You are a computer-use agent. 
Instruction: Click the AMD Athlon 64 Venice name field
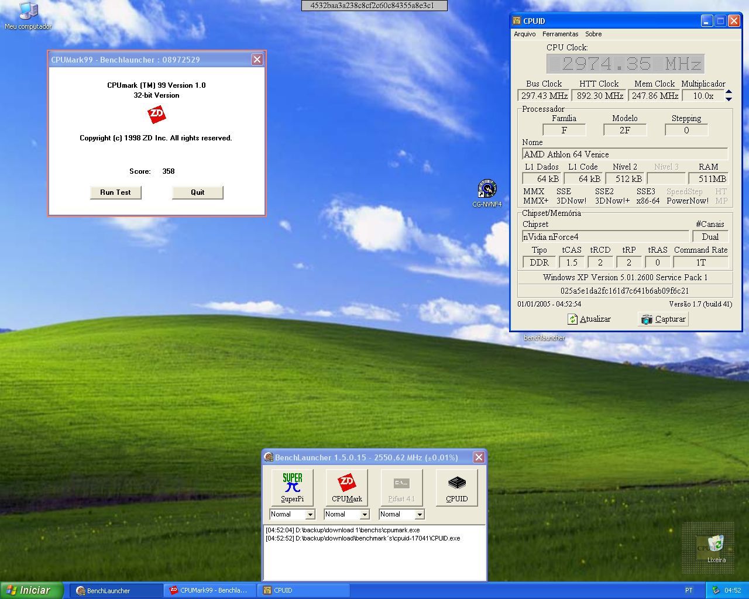[625, 154]
